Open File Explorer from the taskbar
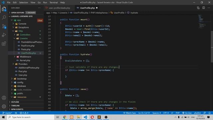 pos(79,117)
